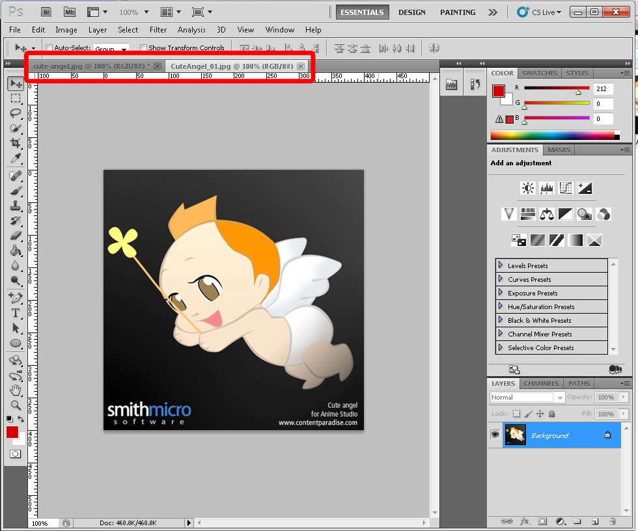The height and width of the screenshot is (531, 638).
Task: Activate the Paint Bucket tool
Action: 16,251
